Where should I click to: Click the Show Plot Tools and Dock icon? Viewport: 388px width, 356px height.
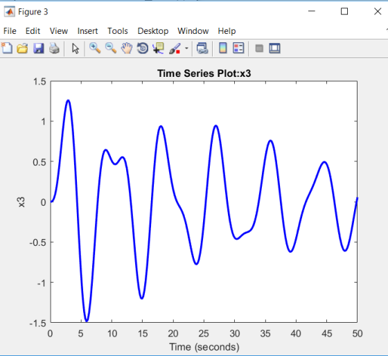coord(274,48)
